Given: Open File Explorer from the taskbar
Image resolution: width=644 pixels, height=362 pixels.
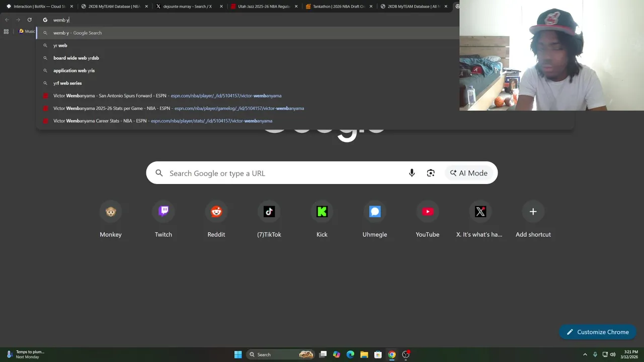Looking at the screenshot, I should coord(364,354).
